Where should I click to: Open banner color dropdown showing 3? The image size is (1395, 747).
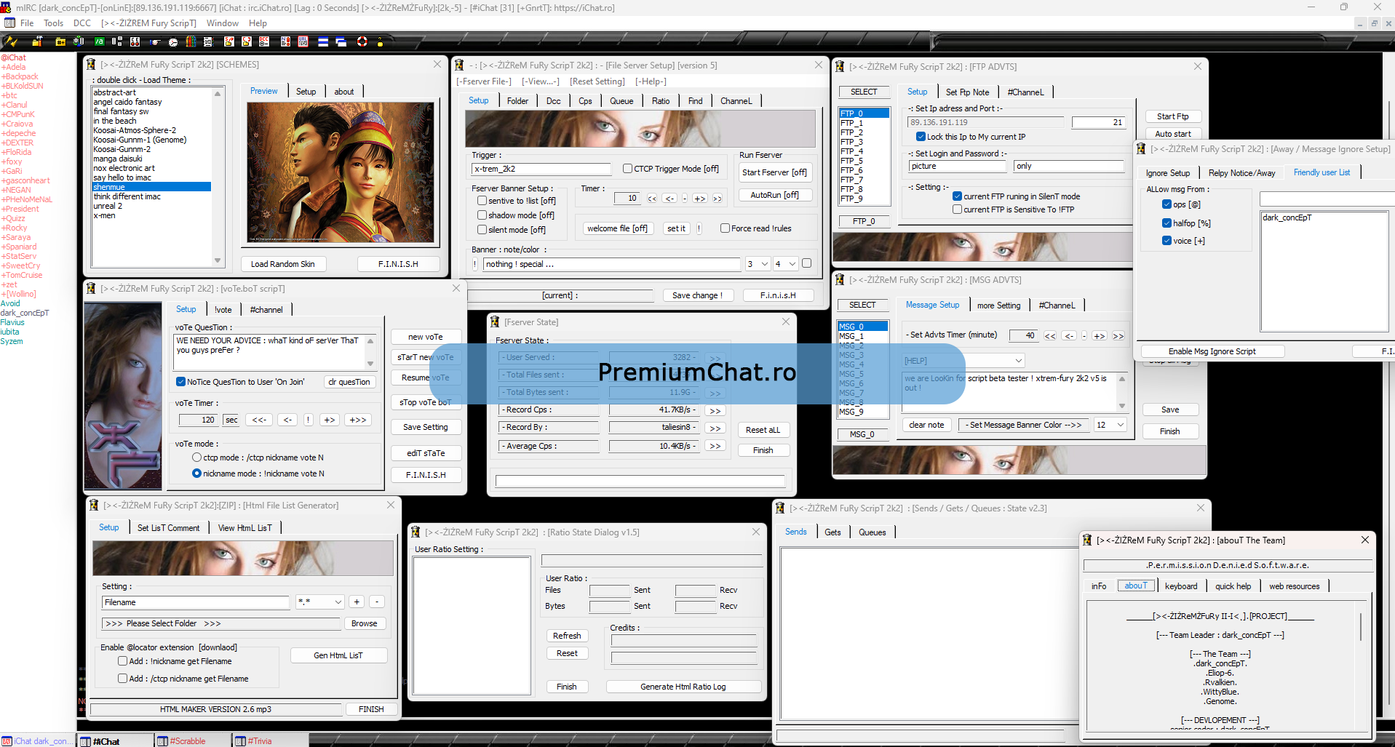point(758,264)
